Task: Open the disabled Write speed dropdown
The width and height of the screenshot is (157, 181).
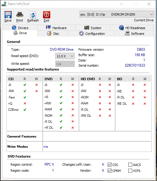Action: (x=65, y=64)
